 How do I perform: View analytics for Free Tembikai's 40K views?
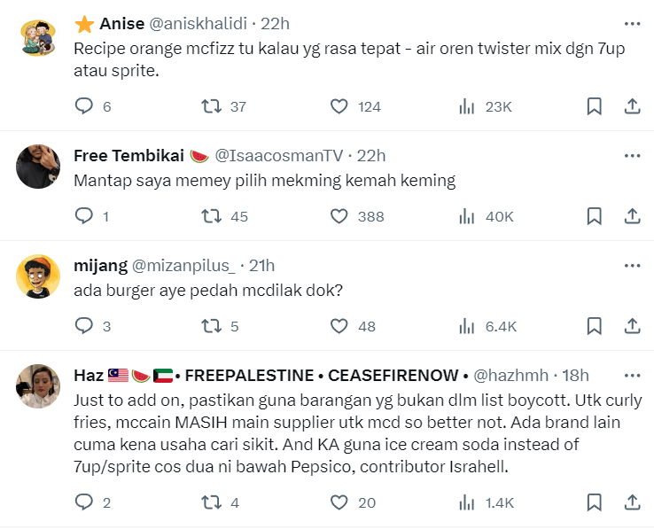point(467,215)
